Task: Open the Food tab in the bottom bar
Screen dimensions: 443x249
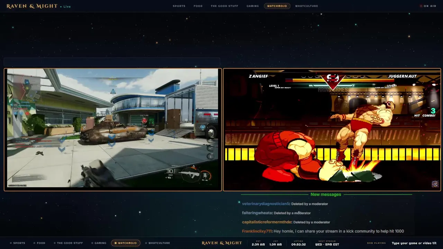Action: tap(39, 243)
